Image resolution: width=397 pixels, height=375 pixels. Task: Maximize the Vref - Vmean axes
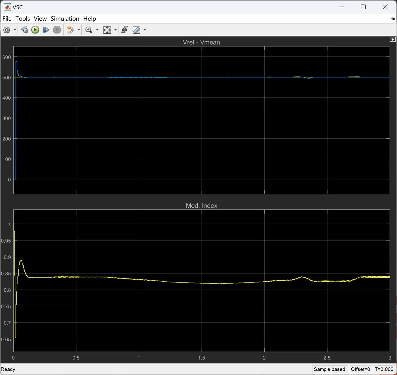393,39
